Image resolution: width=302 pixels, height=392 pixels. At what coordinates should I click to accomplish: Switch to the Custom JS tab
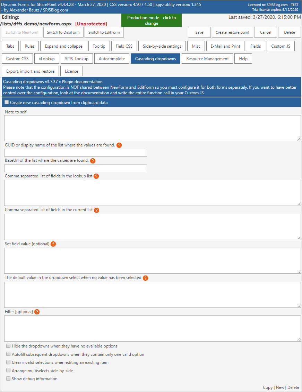[281, 46]
